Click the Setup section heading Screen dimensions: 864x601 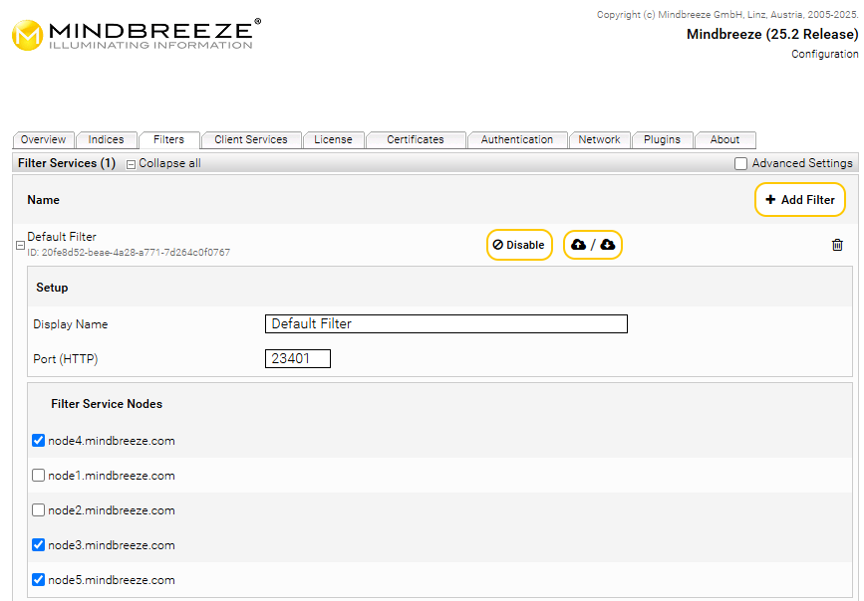click(53, 288)
